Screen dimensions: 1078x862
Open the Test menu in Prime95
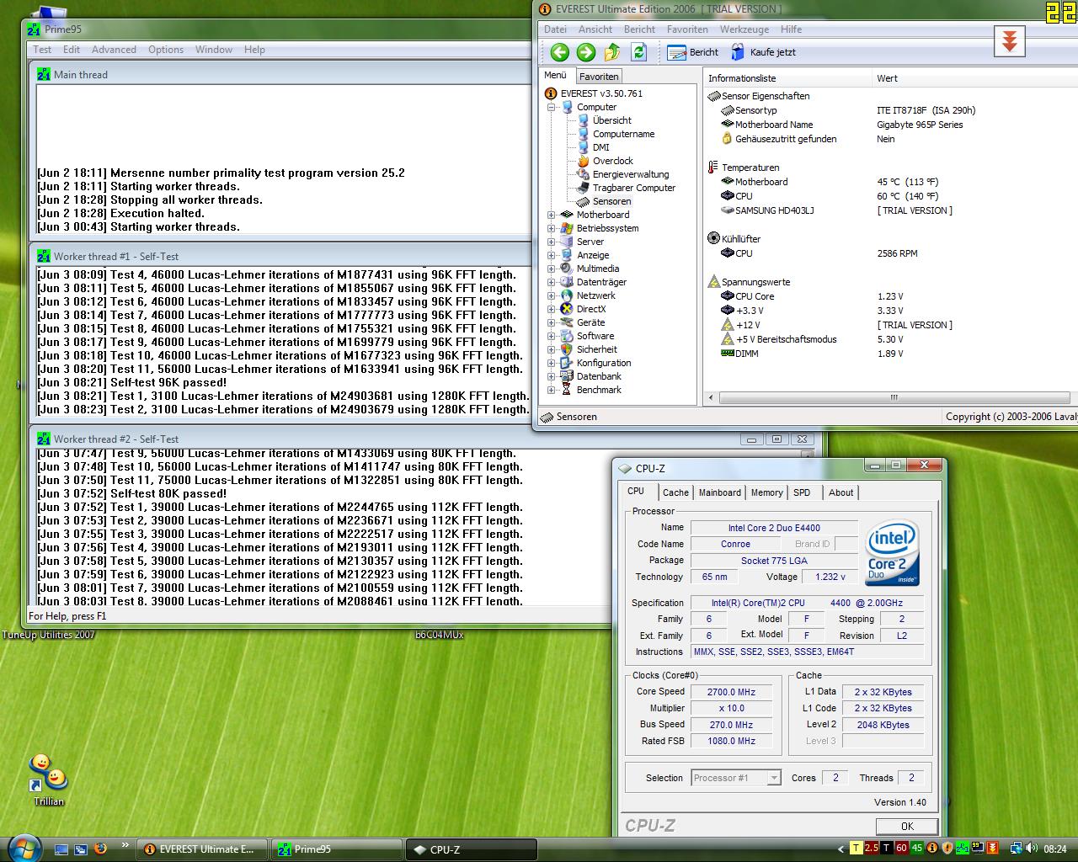42,50
